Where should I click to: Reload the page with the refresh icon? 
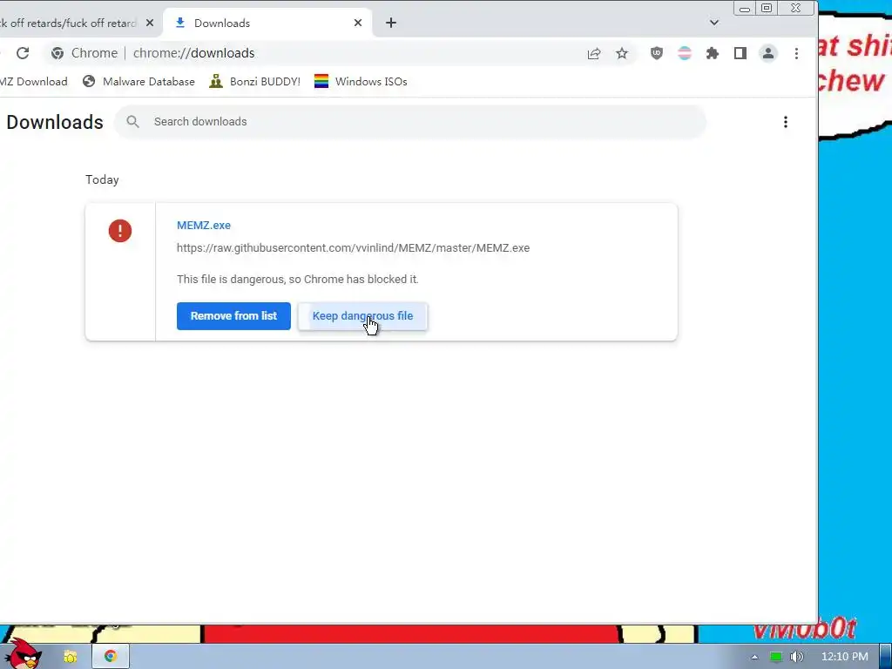coord(23,53)
